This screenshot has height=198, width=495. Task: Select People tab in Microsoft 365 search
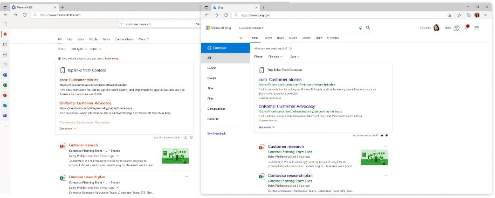pyautogui.click(x=93, y=39)
